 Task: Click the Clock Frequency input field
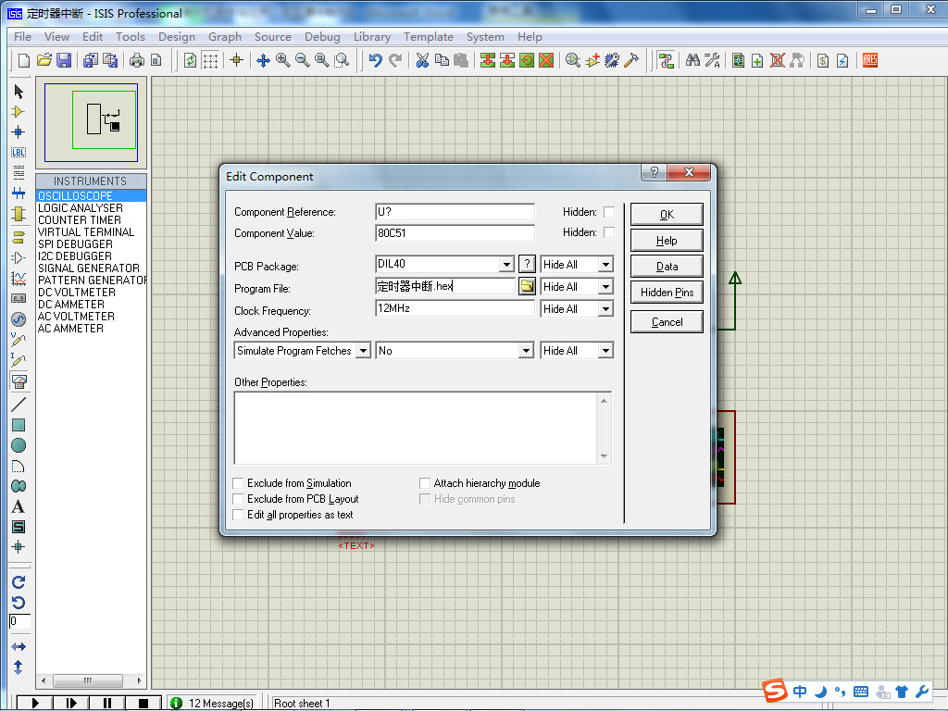point(455,308)
